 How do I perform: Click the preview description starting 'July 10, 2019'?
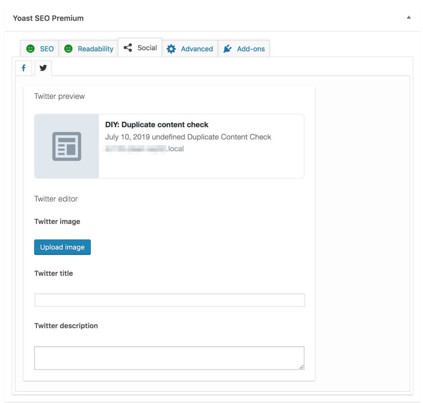point(188,137)
